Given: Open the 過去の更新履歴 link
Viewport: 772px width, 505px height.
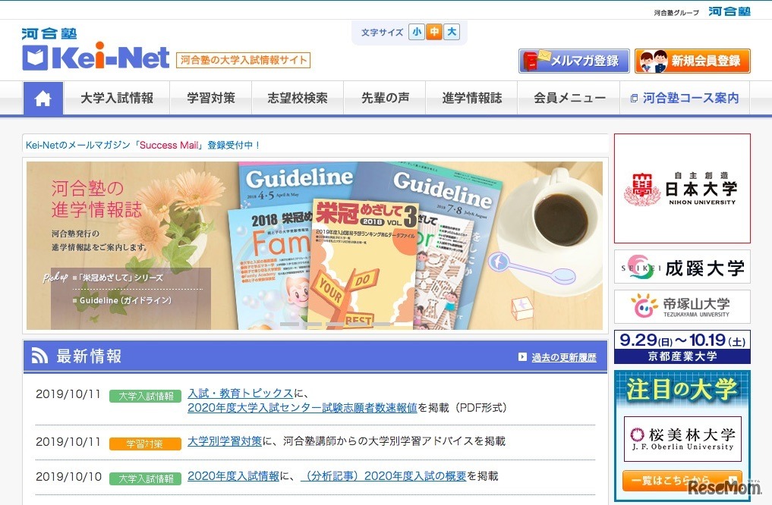Looking at the screenshot, I should click(x=564, y=357).
